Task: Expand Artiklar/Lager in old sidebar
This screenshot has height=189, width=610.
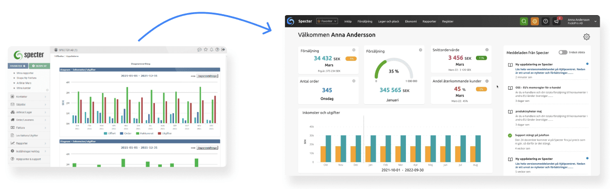Action: point(29,112)
